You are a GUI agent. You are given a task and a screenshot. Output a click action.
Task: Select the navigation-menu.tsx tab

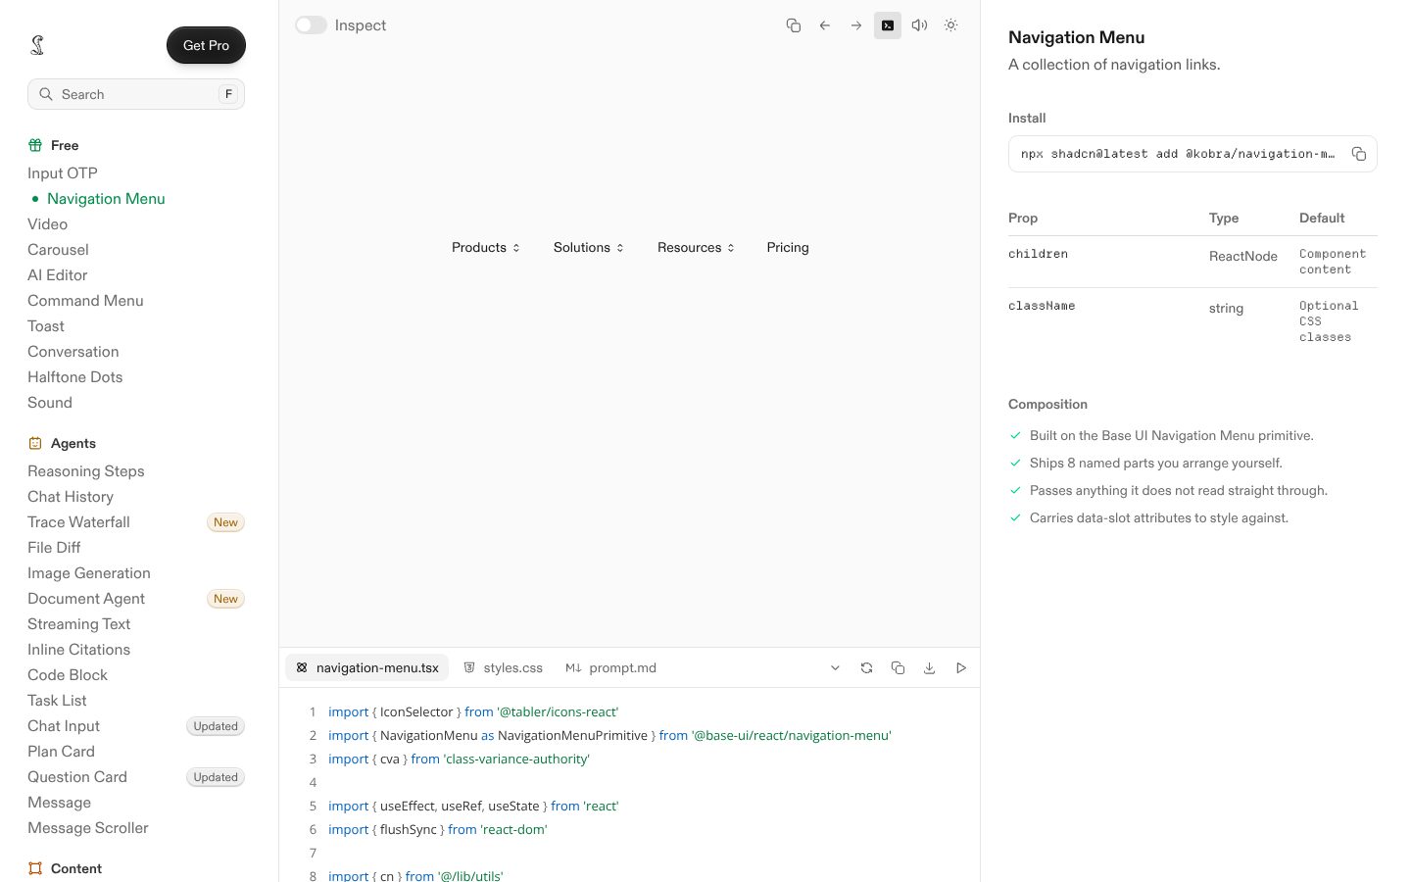[x=367, y=668]
